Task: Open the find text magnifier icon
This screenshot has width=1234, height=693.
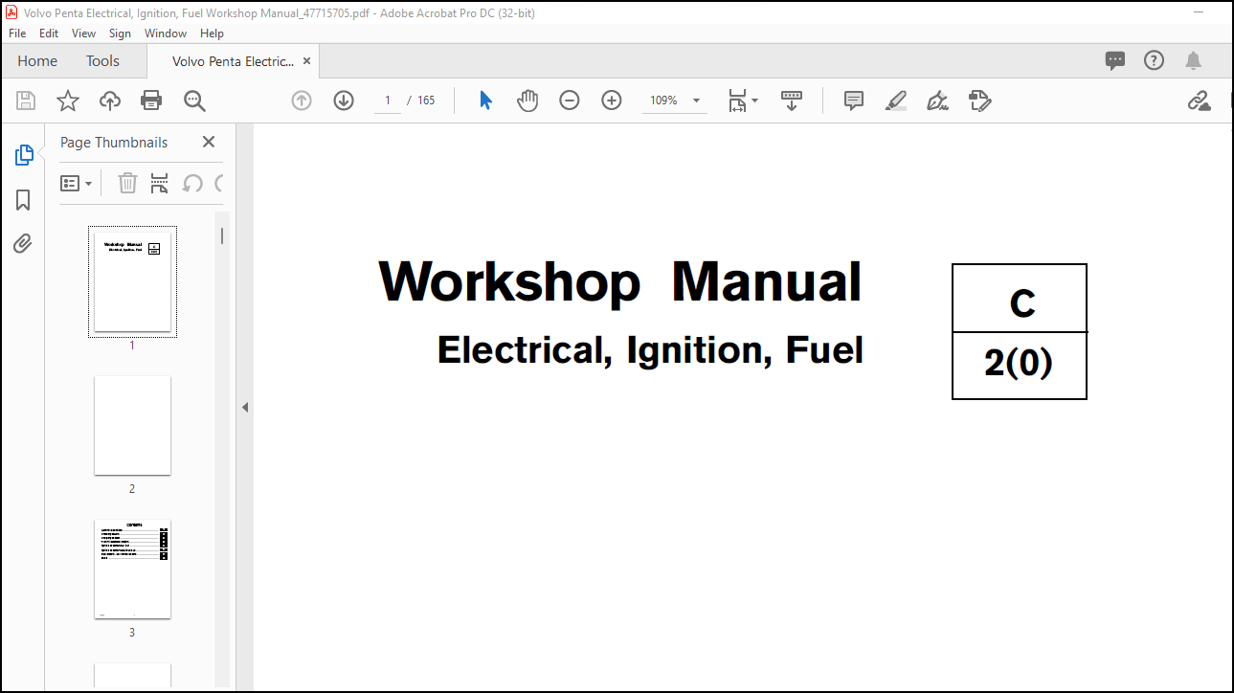Action: tap(194, 101)
